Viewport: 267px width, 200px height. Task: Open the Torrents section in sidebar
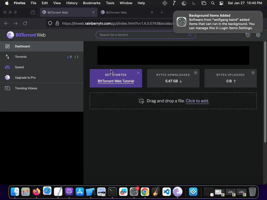[41, 57]
